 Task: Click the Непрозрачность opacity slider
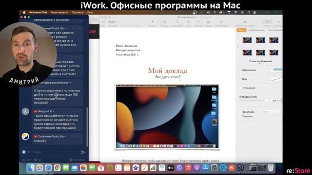point(253,101)
